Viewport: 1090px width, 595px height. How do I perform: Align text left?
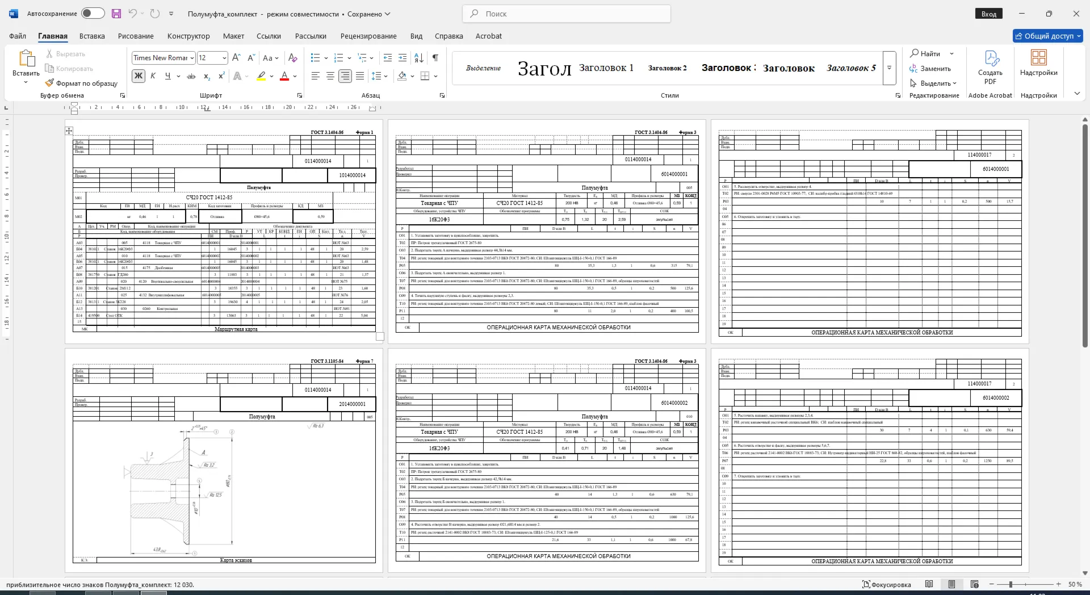pyautogui.click(x=316, y=76)
